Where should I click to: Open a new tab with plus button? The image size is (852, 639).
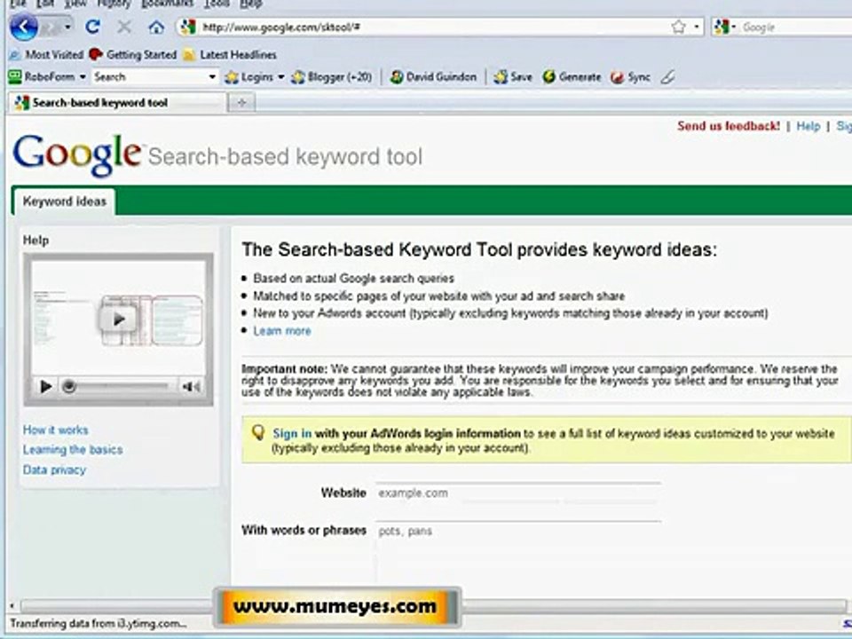pos(241,103)
